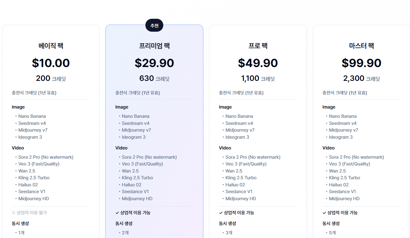The width and height of the screenshot is (410, 238).
Task: Click the $99.90 price
Action: [361, 63]
